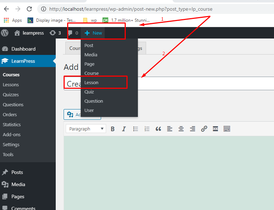Viewport: 274px width, 210px height.
Task: Insert a numbered list
Action: [147, 129]
